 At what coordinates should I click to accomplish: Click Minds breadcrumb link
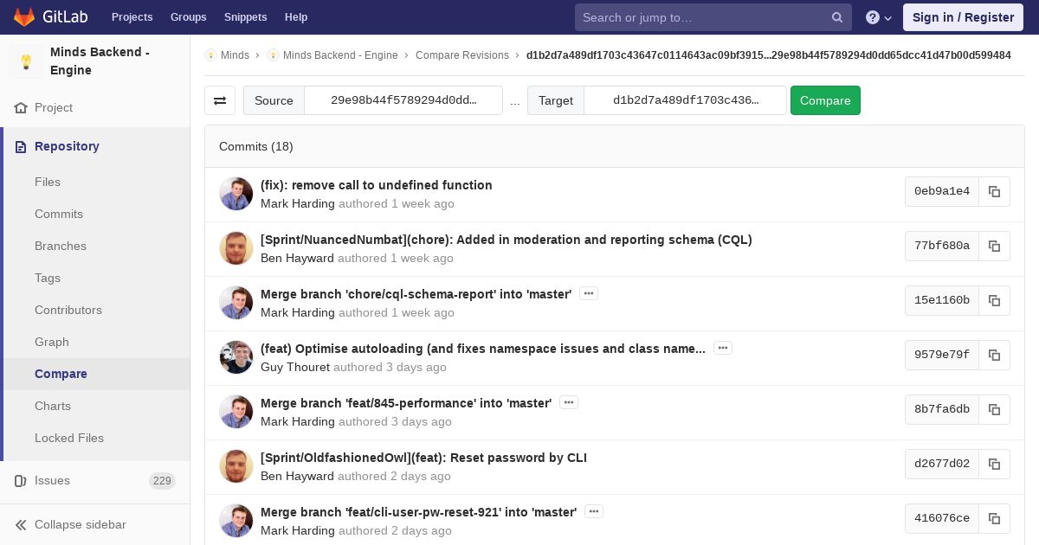coord(235,55)
